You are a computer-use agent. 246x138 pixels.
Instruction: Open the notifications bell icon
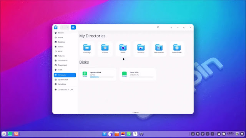(x=242, y=134)
